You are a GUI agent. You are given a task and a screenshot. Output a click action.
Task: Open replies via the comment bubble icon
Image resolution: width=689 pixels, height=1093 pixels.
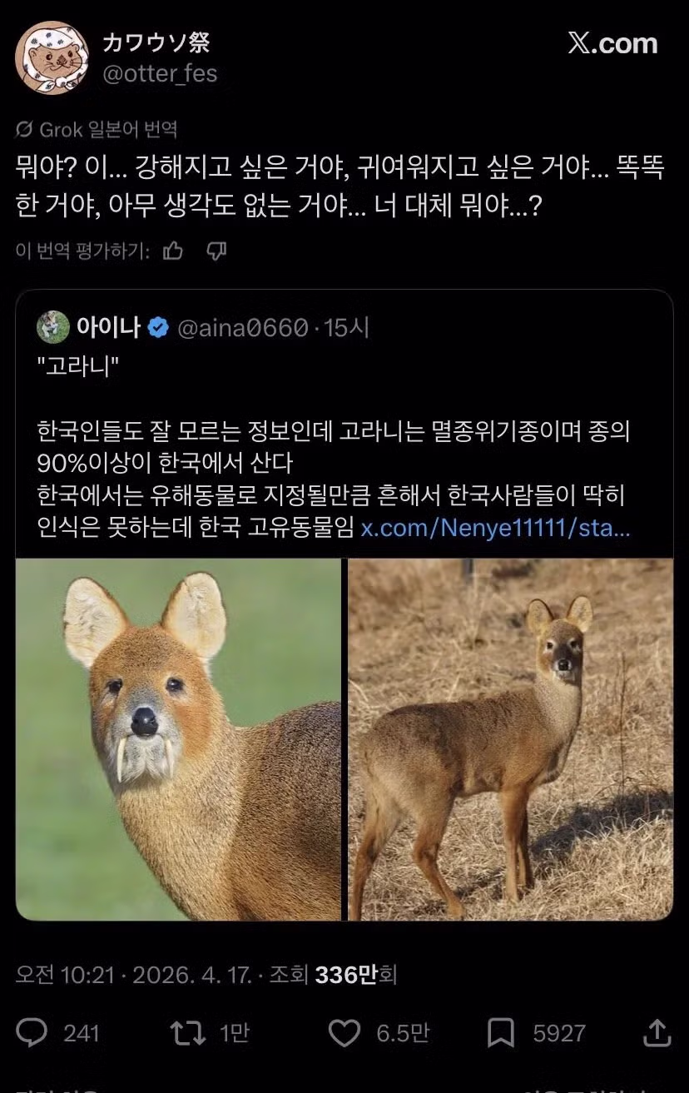point(32,1033)
